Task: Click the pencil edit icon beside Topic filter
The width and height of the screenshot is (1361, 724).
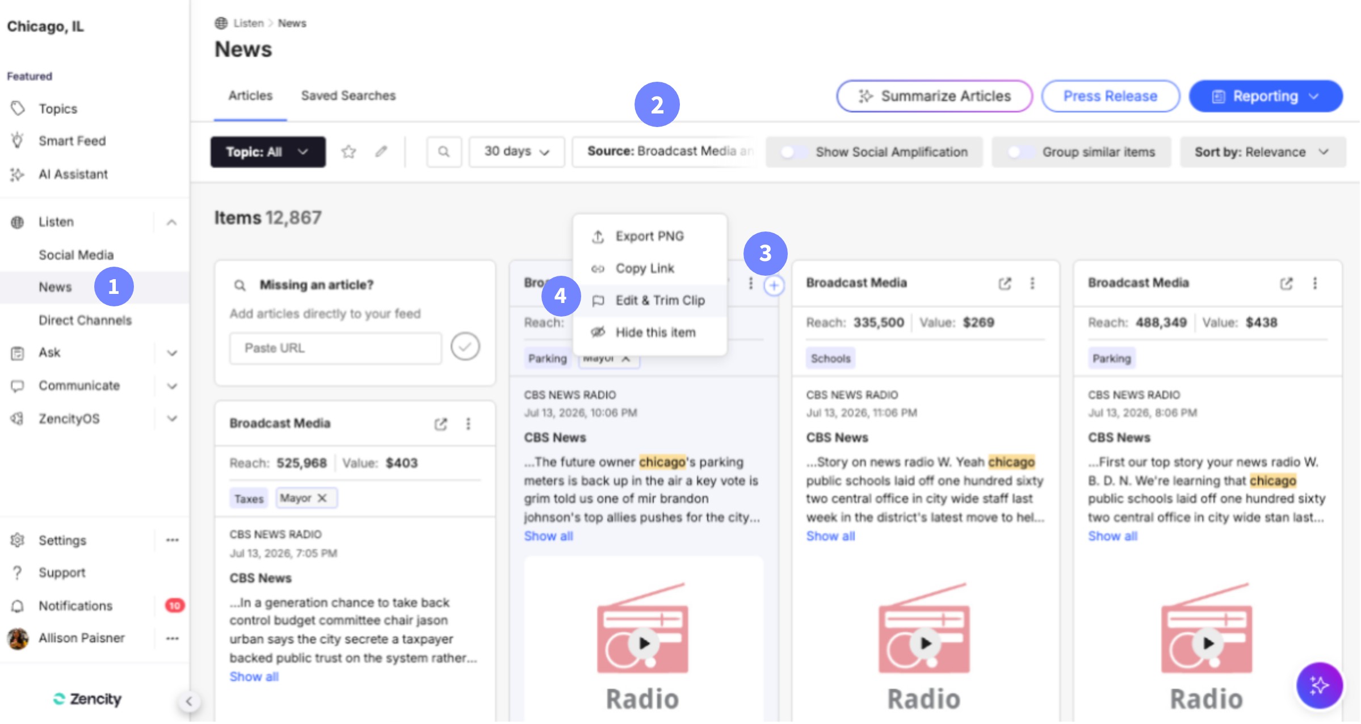Action: point(381,151)
